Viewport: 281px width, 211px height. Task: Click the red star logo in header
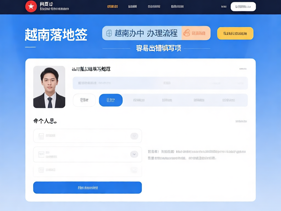pyautogui.click(x=31, y=7)
